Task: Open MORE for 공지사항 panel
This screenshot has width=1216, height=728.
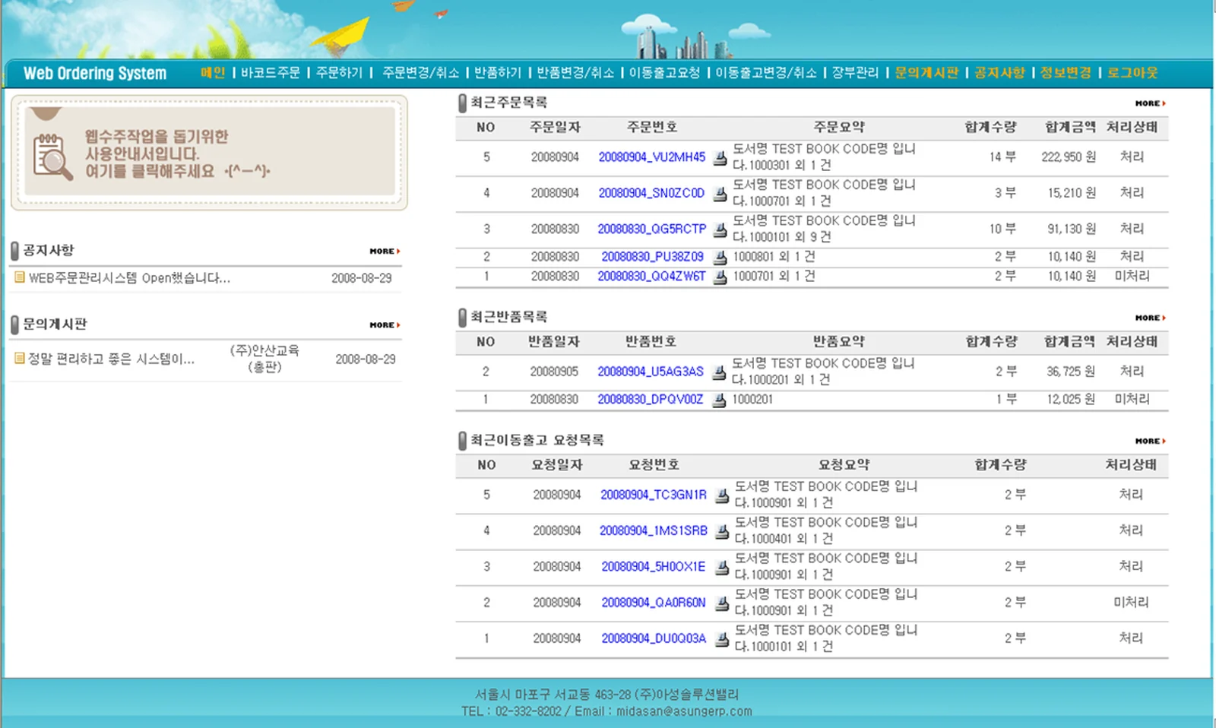Action: tap(385, 251)
